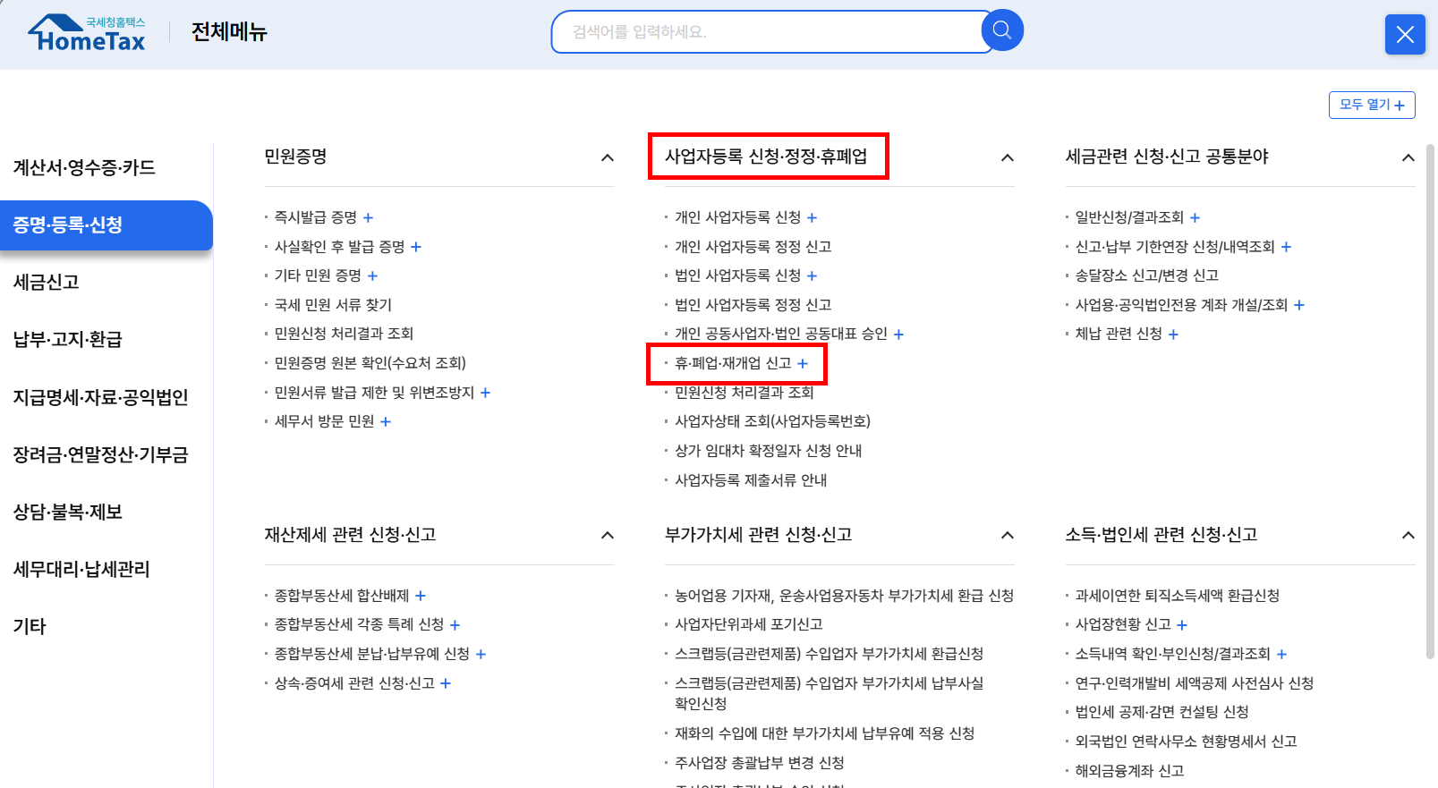Open 상가 임대차 확정일자 신청 안내 link
Screen dimensions: 1438x788
click(768, 451)
